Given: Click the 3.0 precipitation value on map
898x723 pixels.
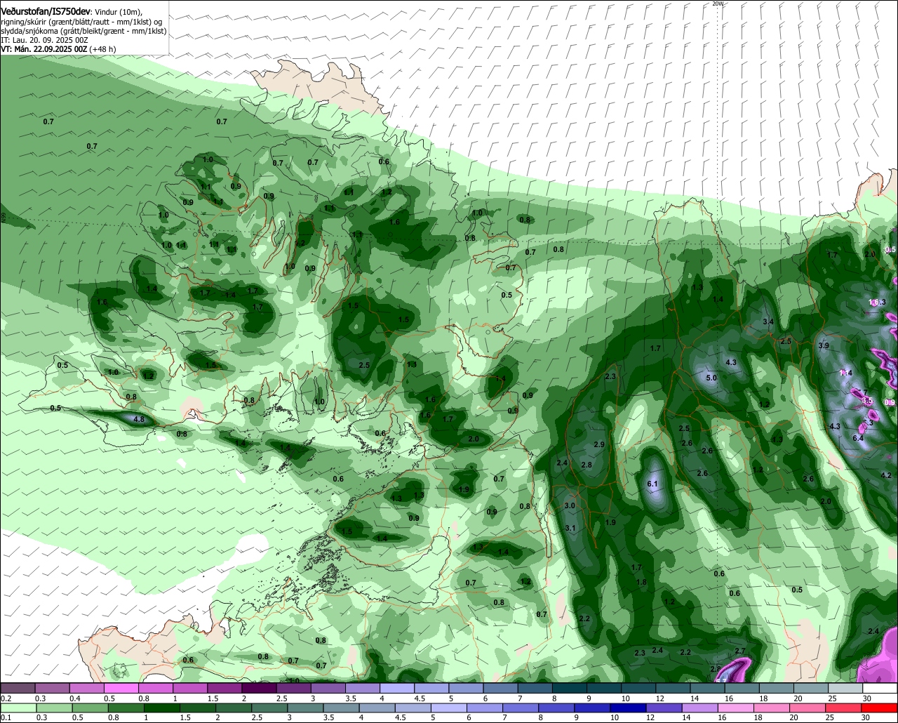Looking at the screenshot, I should [x=570, y=505].
